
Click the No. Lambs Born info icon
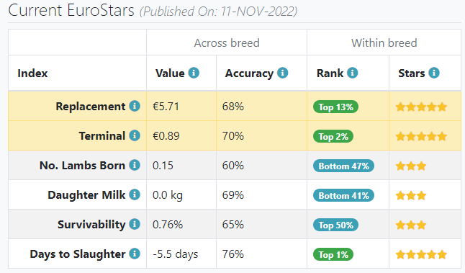coord(135,165)
